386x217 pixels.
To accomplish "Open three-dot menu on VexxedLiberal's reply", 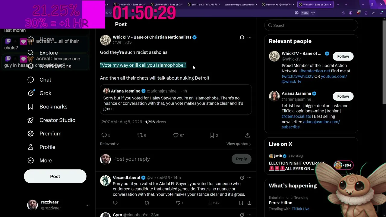I will coord(249,178).
